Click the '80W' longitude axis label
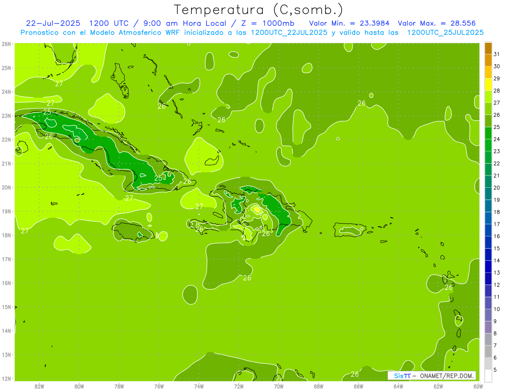 coord(79,386)
